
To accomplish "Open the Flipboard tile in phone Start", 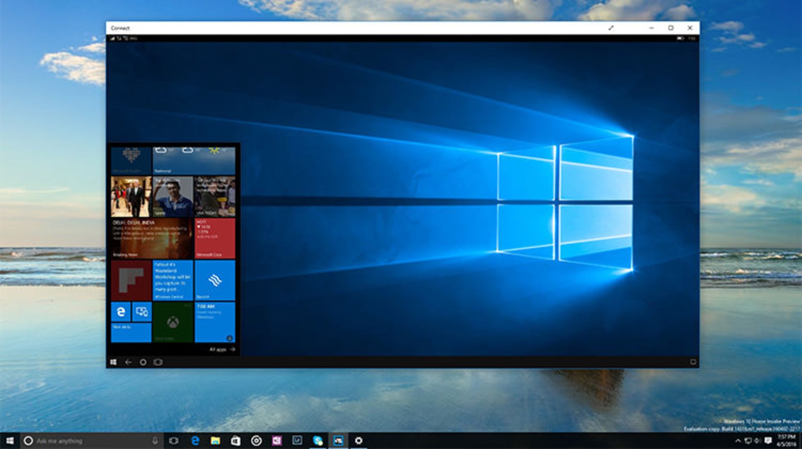I will click(131, 280).
